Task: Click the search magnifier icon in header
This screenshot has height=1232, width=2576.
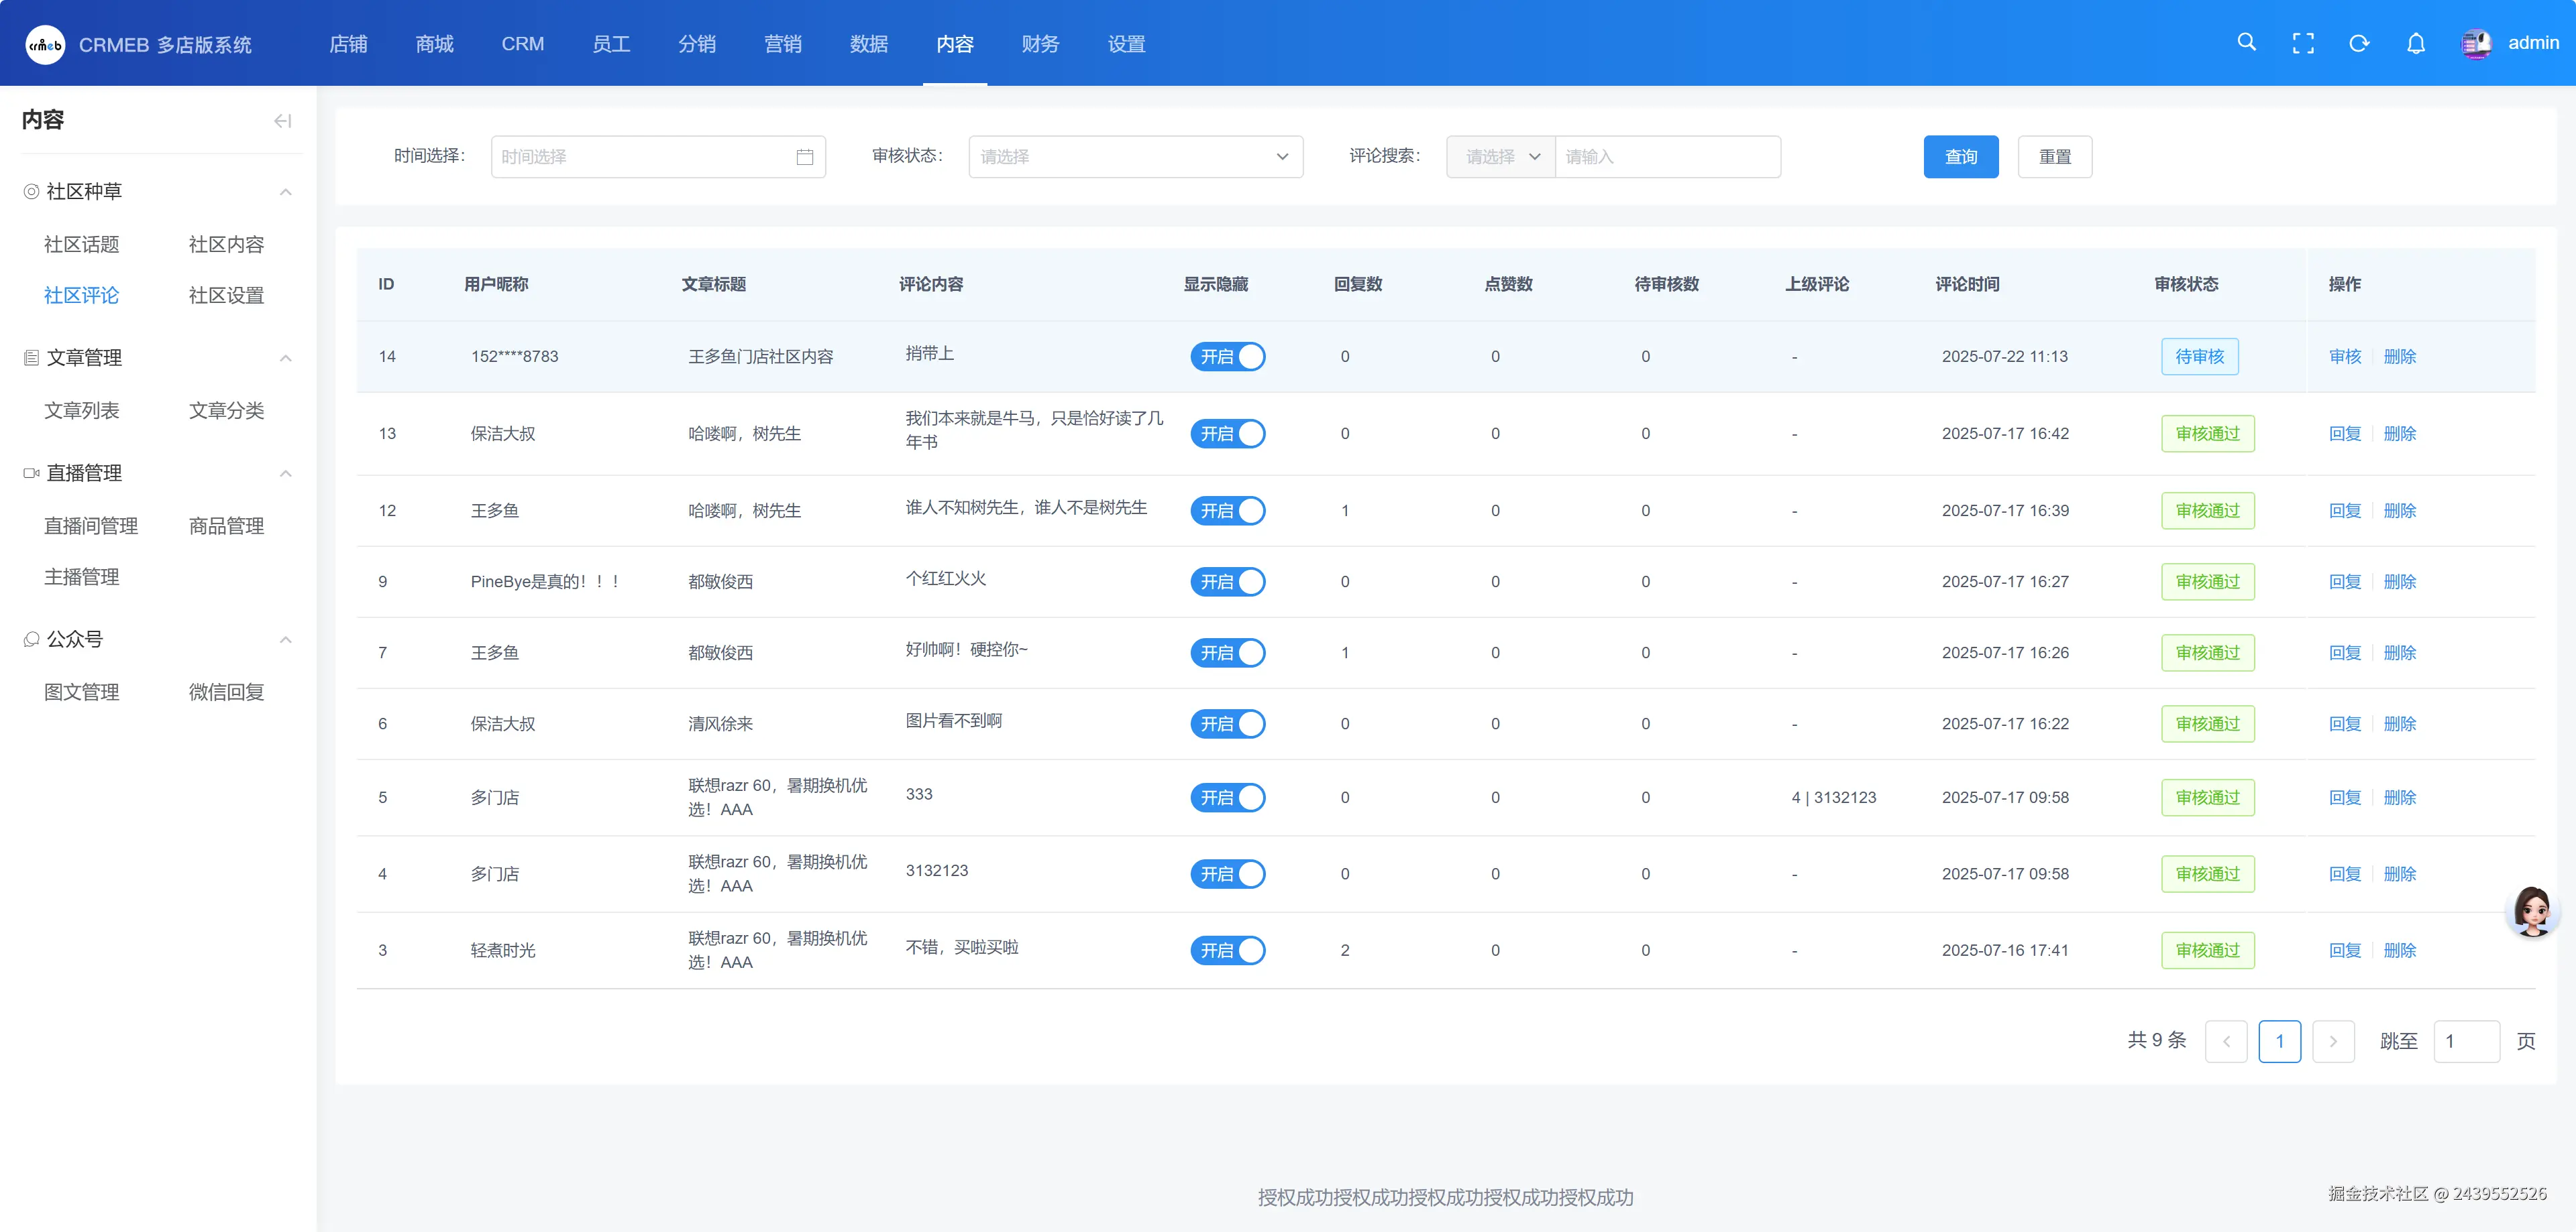Action: 2246,43
